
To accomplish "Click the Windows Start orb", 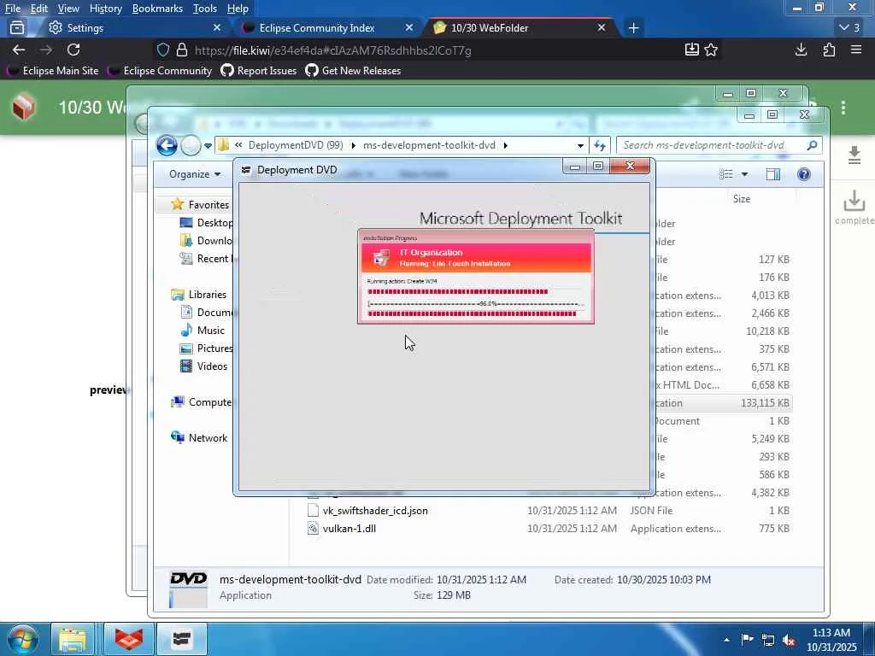I will click(23, 639).
